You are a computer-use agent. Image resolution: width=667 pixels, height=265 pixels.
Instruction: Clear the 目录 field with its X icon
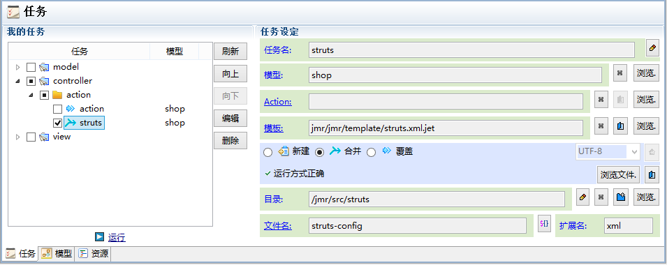(x=601, y=197)
